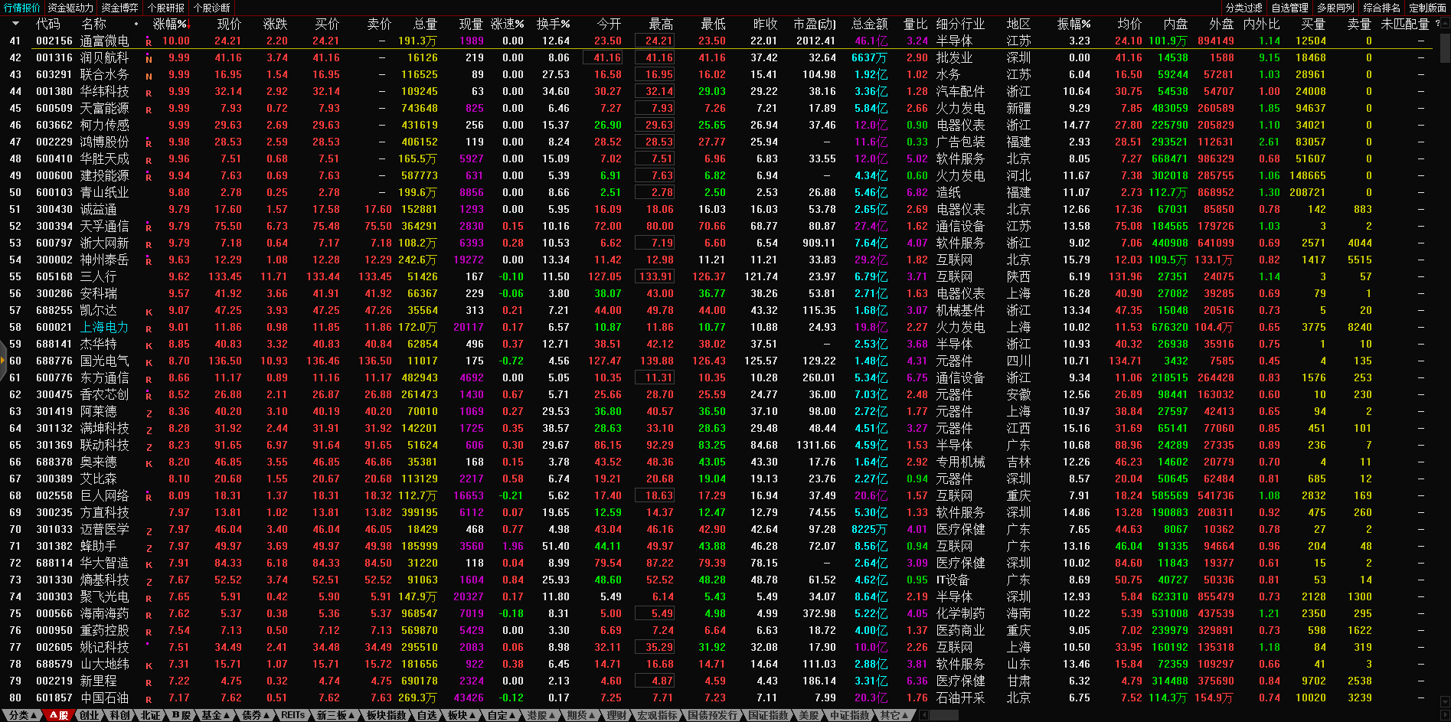
Task: Open 分类过滤 filter button
Action: coord(1244,8)
